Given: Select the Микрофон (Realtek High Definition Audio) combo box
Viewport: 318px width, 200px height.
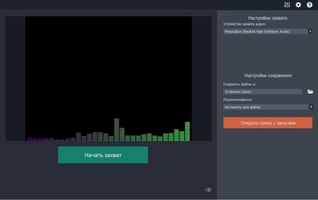Looking at the screenshot, I should 267,31.
